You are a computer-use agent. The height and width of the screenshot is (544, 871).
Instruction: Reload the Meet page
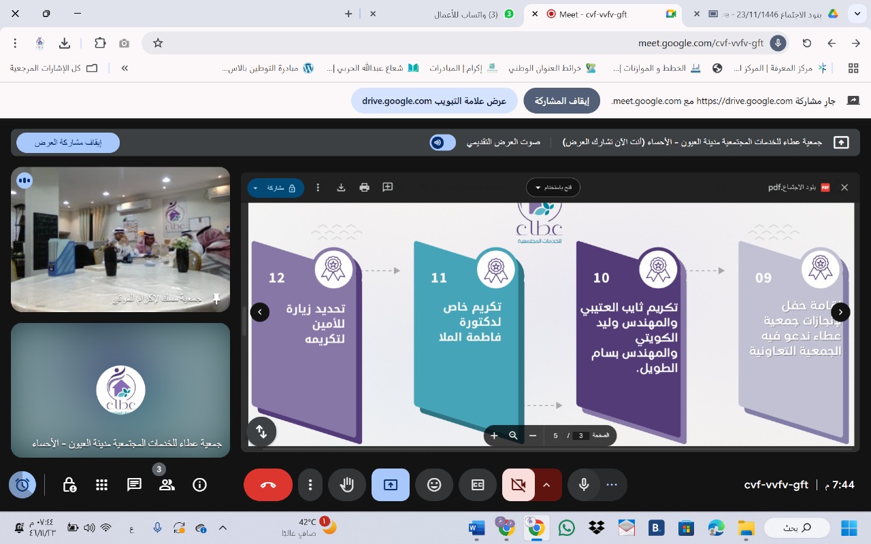[x=807, y=43]
